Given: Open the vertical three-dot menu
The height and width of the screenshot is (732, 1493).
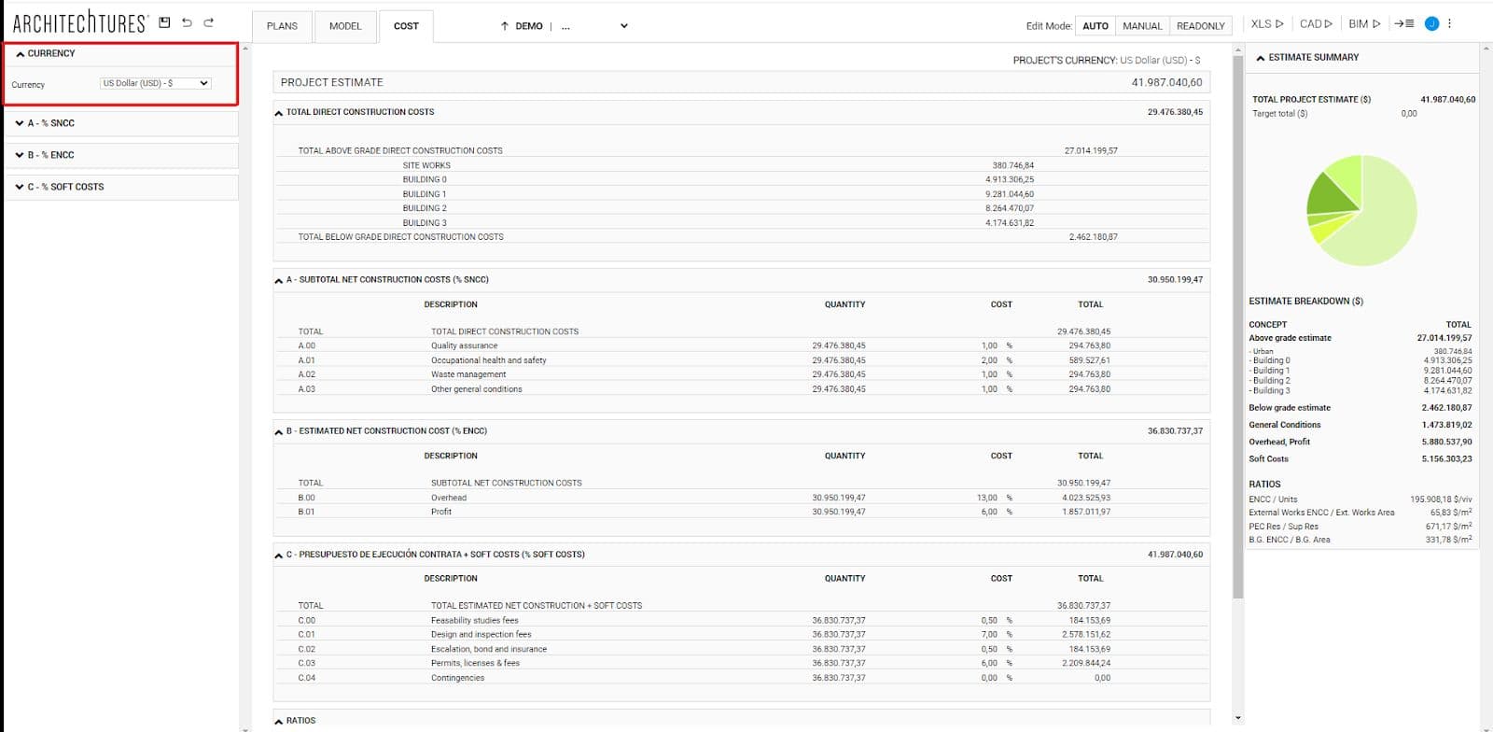Looking at the screenshot, I should pyautogui.click(x=1449, y=24).
